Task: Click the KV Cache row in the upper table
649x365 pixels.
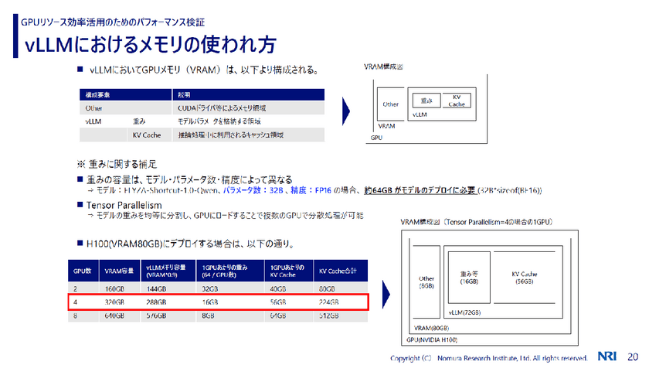Action: (147, 135)
